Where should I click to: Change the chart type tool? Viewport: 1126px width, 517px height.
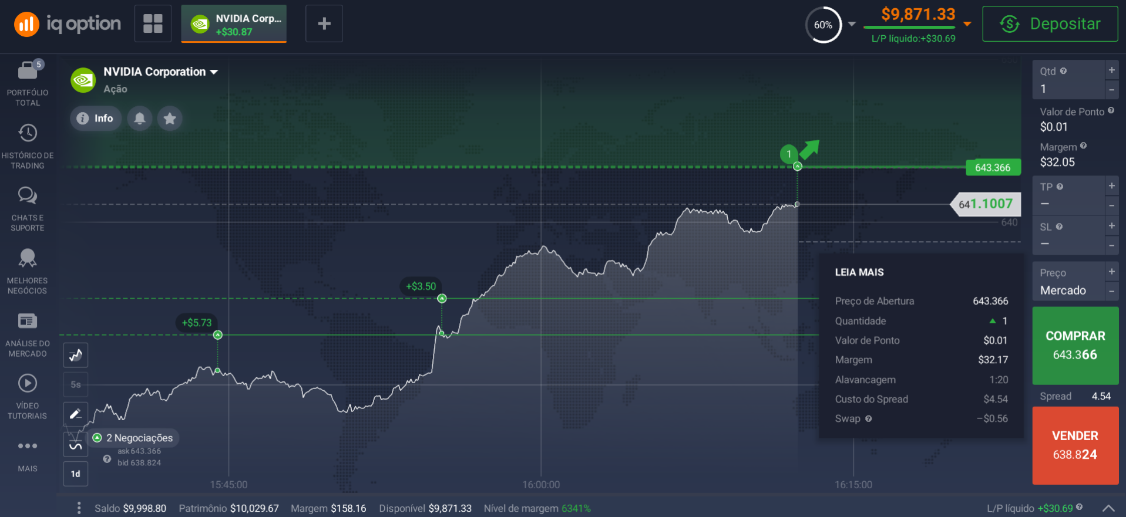coord(76,355)
